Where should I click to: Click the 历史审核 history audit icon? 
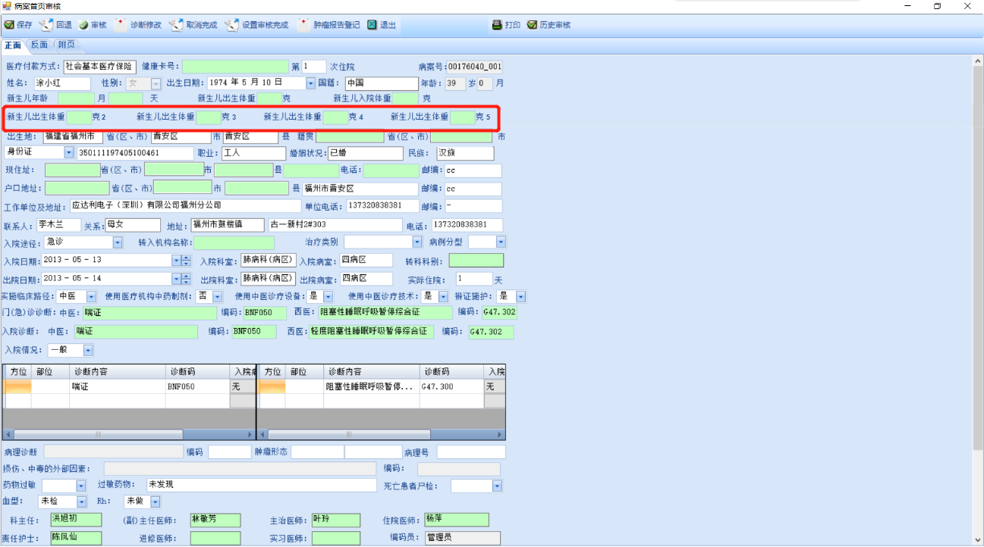coord(532,25)
